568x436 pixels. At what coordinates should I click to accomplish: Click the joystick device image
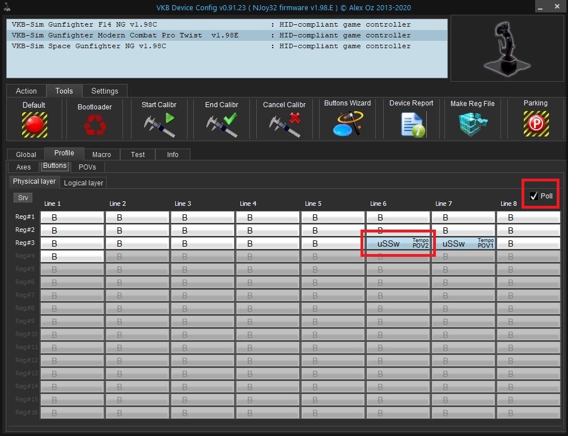[507, 48]
